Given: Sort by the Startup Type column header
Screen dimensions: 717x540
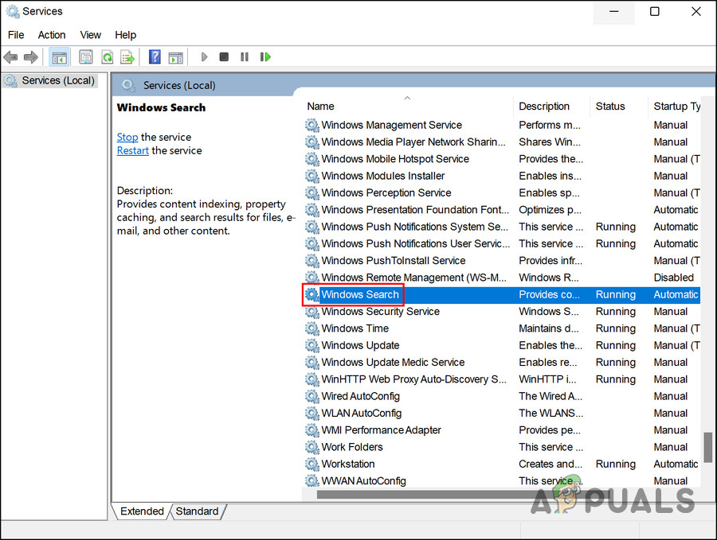Looking at the screenshot, I should [x=676, y=107].
